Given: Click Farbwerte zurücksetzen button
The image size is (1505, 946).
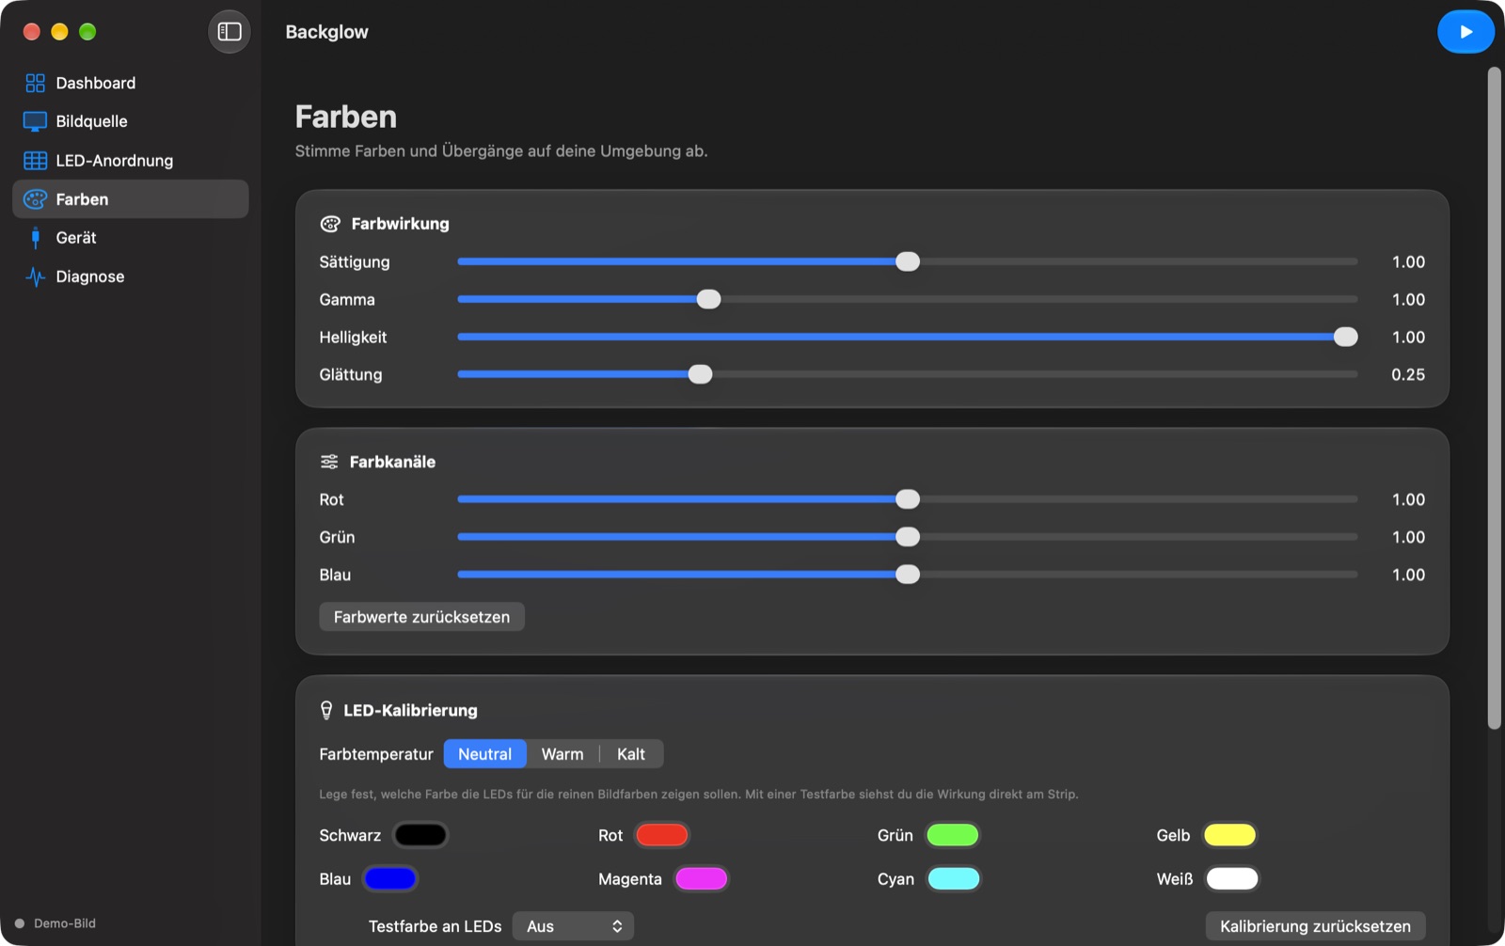Looking at the screenshot, I should point(421,617).
